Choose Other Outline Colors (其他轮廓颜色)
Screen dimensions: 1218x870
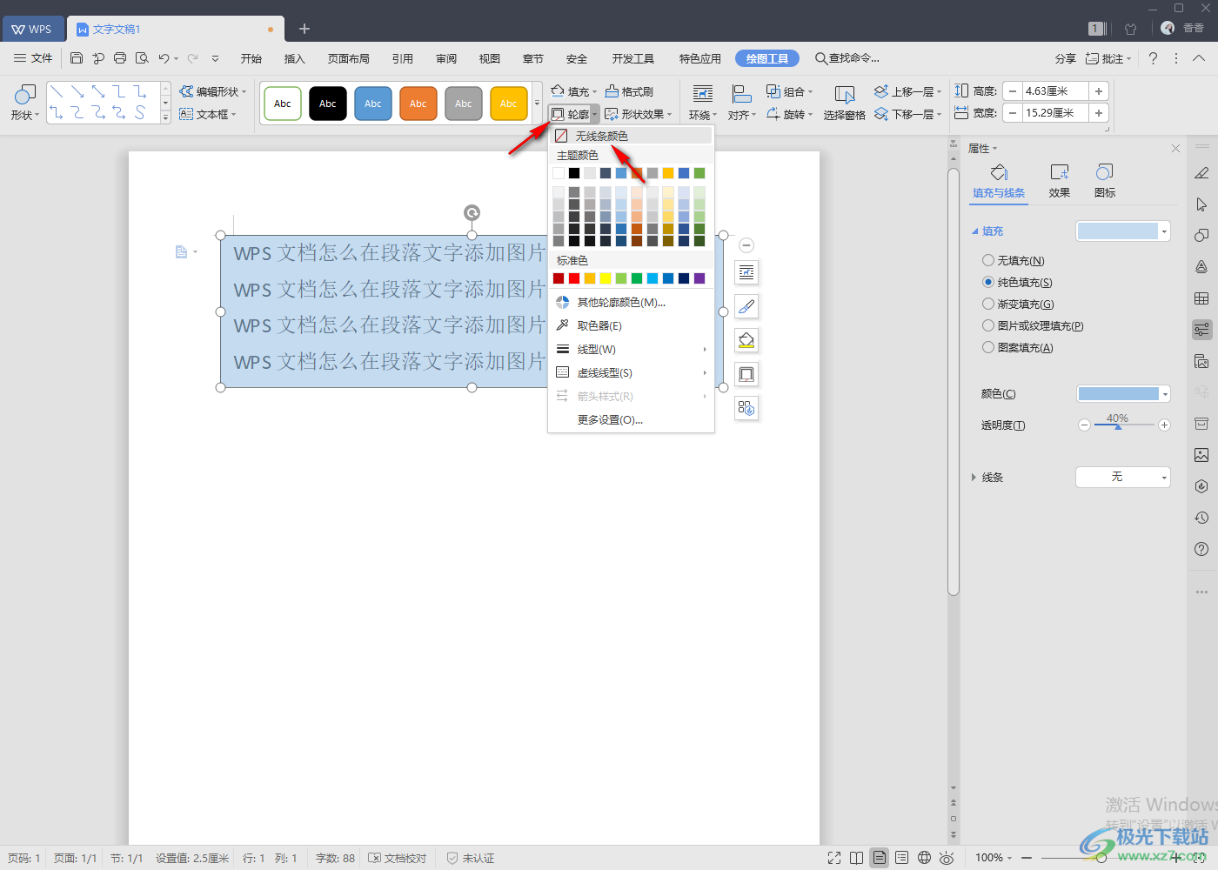(x=631, y=302)
